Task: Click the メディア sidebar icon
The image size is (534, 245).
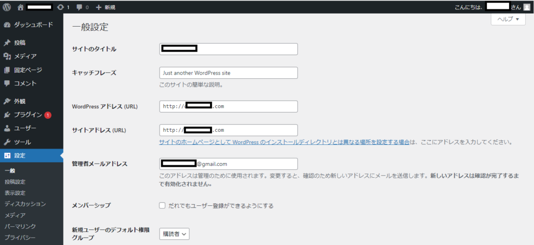Action: [x=7, y=56]
